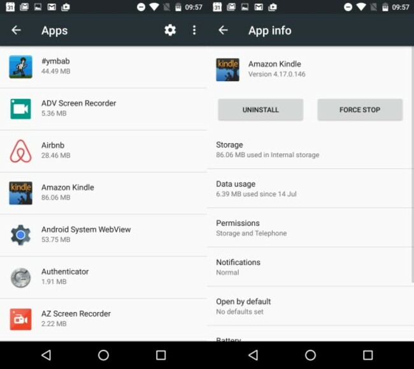Image resolution: width=414 pixels, height=369 pixels.
Task: Tap left screen navigation Home button
Action: 103,355
